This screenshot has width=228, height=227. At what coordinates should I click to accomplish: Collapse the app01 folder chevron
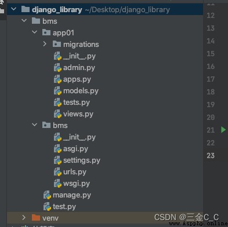point(34,32)
